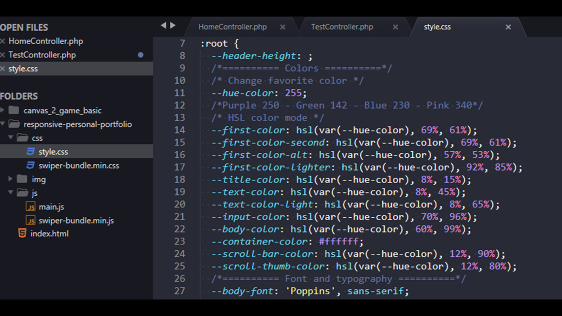Select style.css in the open files list

click(x=23, y=69)
